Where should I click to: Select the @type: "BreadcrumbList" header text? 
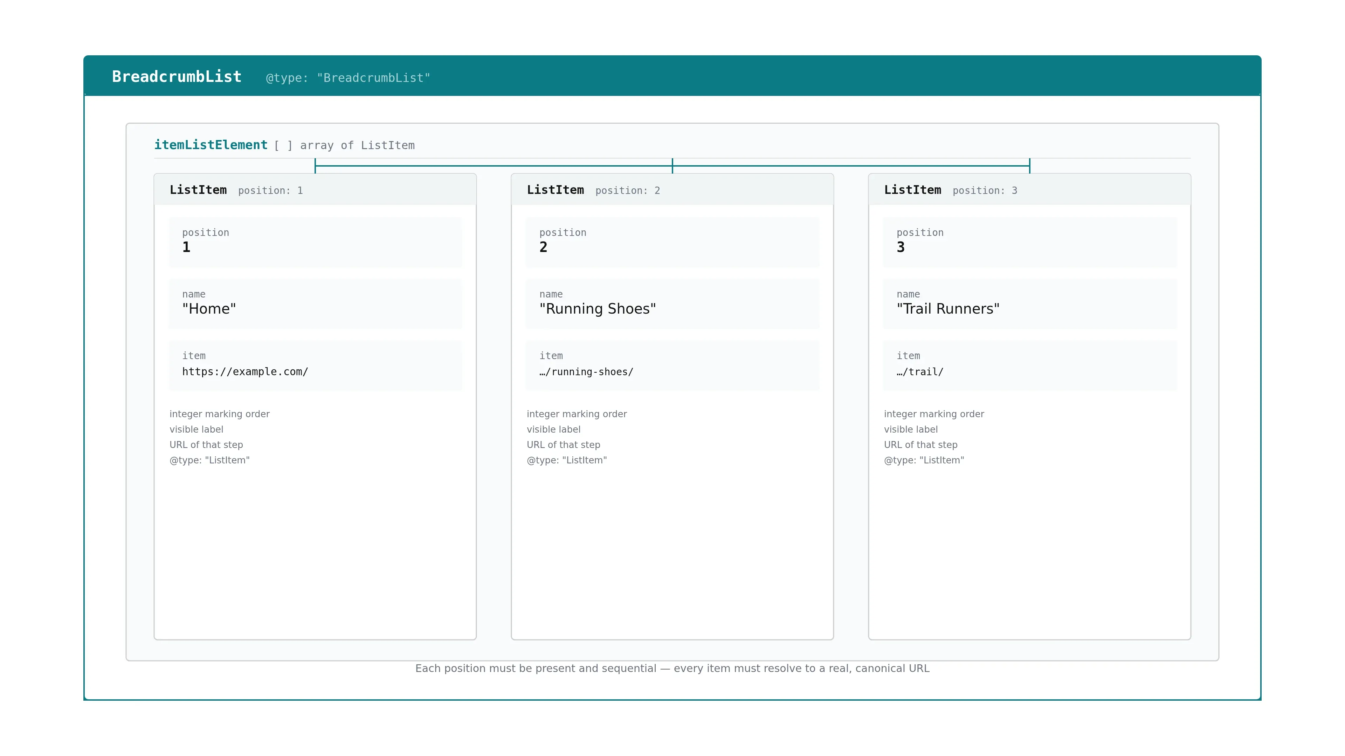[348, 78]
